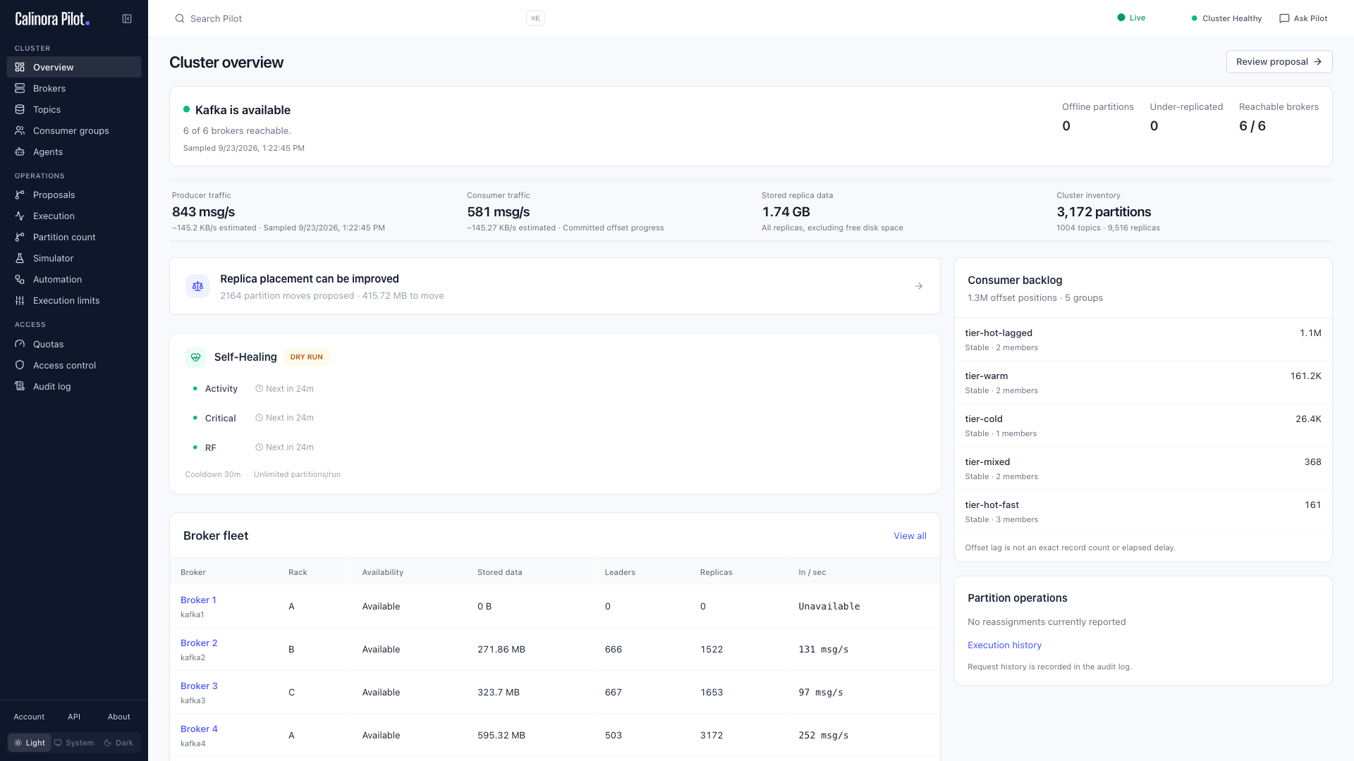Open Broker 1 link
The height and width of the screenshot is (761, 1354).
pos(198,600)
